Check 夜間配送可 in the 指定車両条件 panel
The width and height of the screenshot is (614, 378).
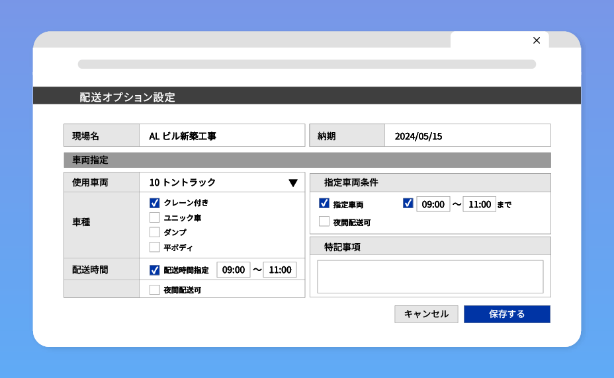tap(324, 222)
